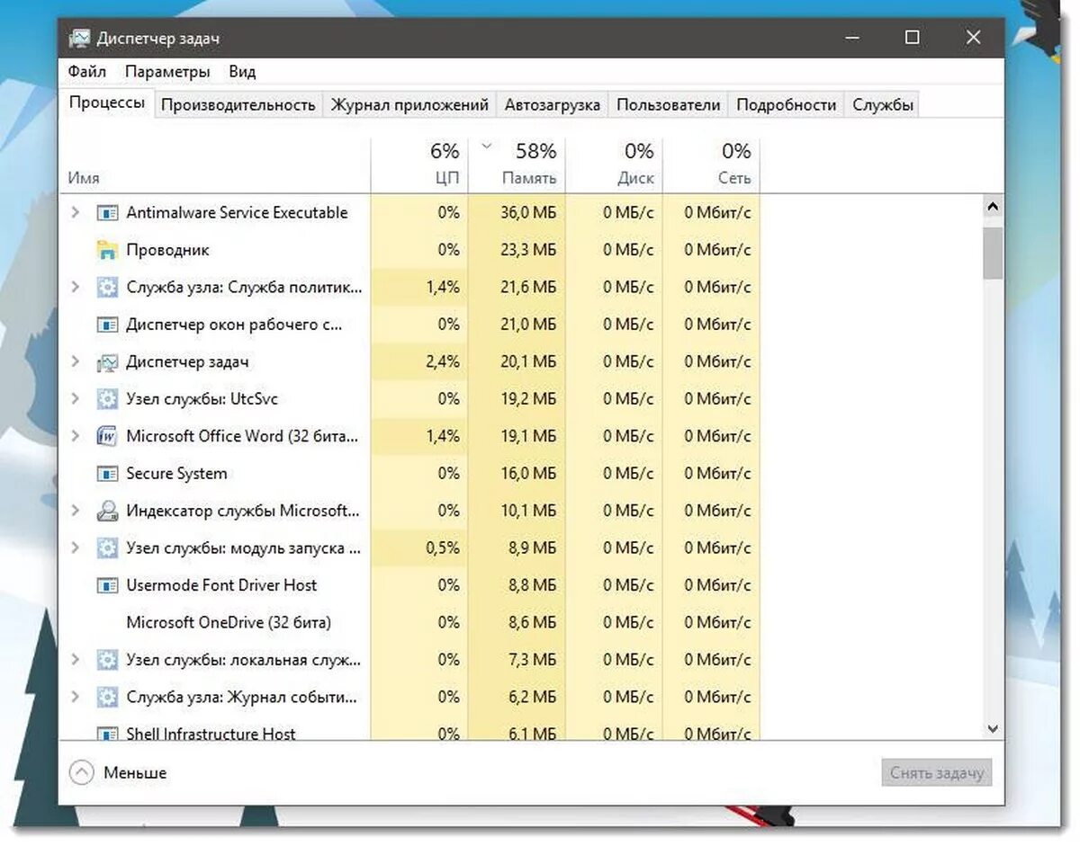Click the 7,3 МБ memory value
1080x846 pixels.
click(533, 660)
